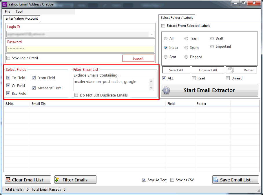The image size is (263, 195).
Task: Uncheck the Message Text checkbox
Action: coord(34,88)
